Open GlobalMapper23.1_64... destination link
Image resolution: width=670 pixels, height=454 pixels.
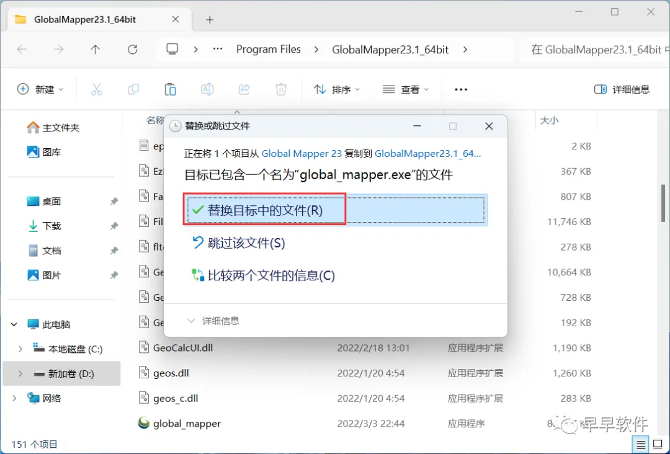pyautogui.click(x=427, y=153)
